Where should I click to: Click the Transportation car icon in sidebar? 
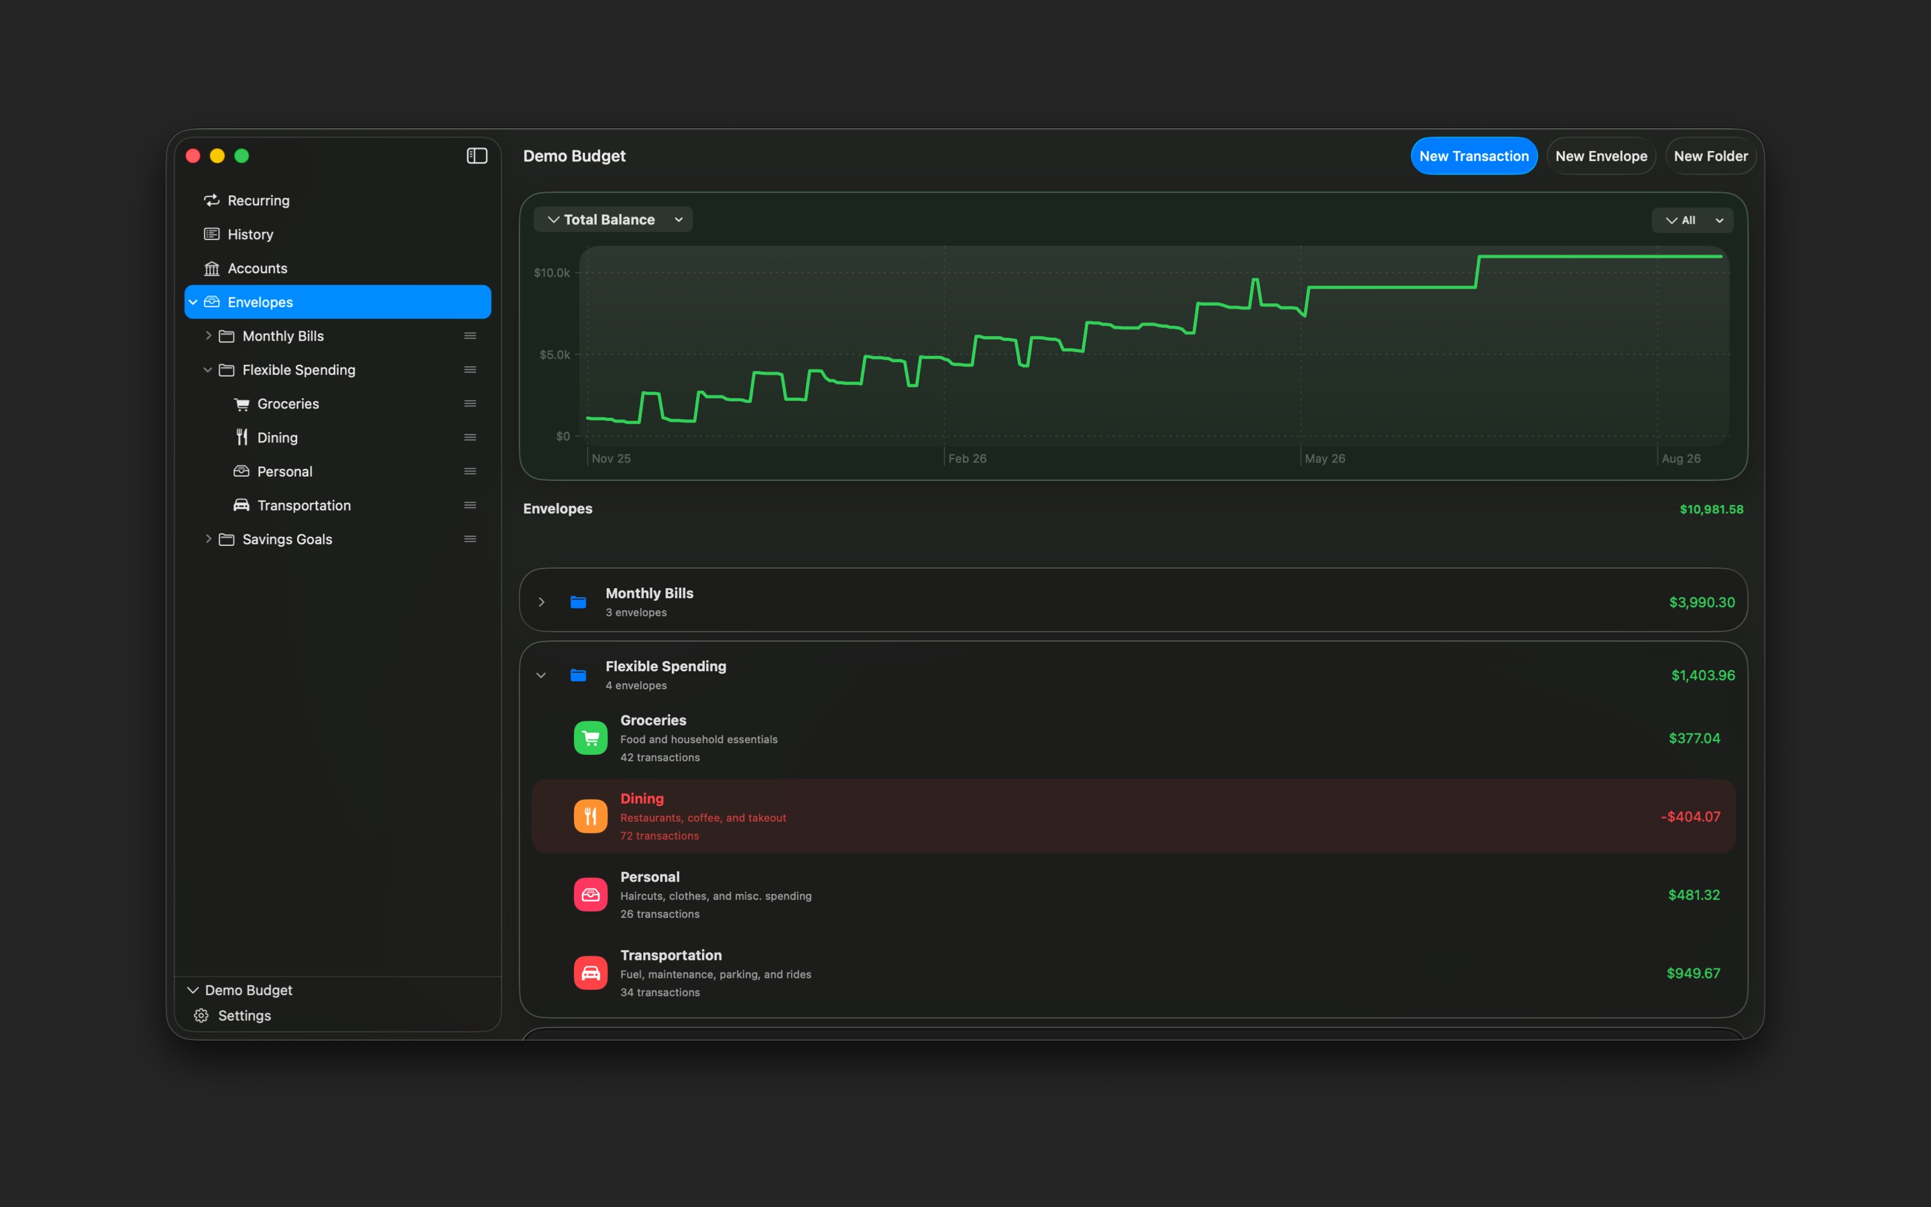[242, 506]
